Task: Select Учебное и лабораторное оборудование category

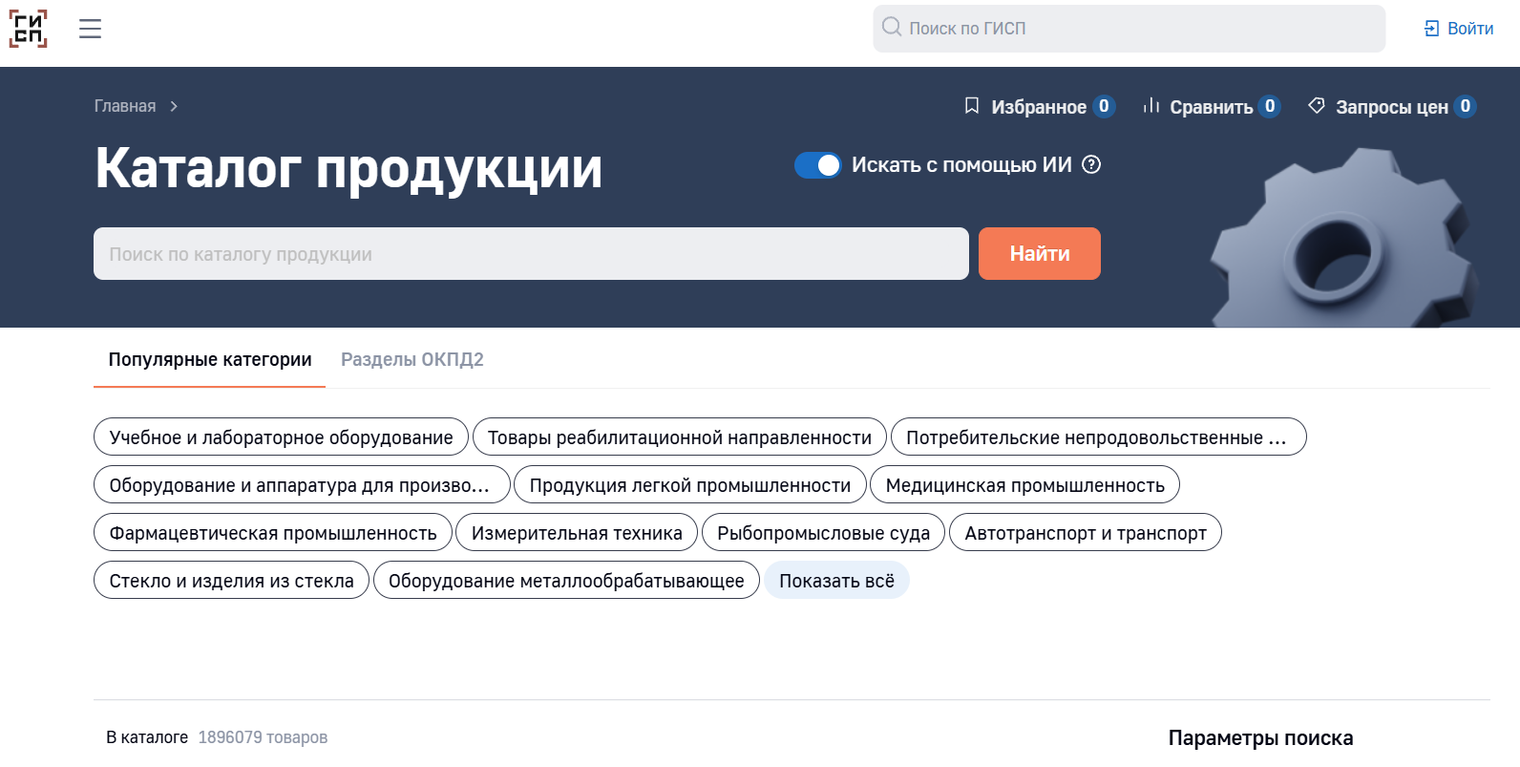Action: click(x=281, y=437)
